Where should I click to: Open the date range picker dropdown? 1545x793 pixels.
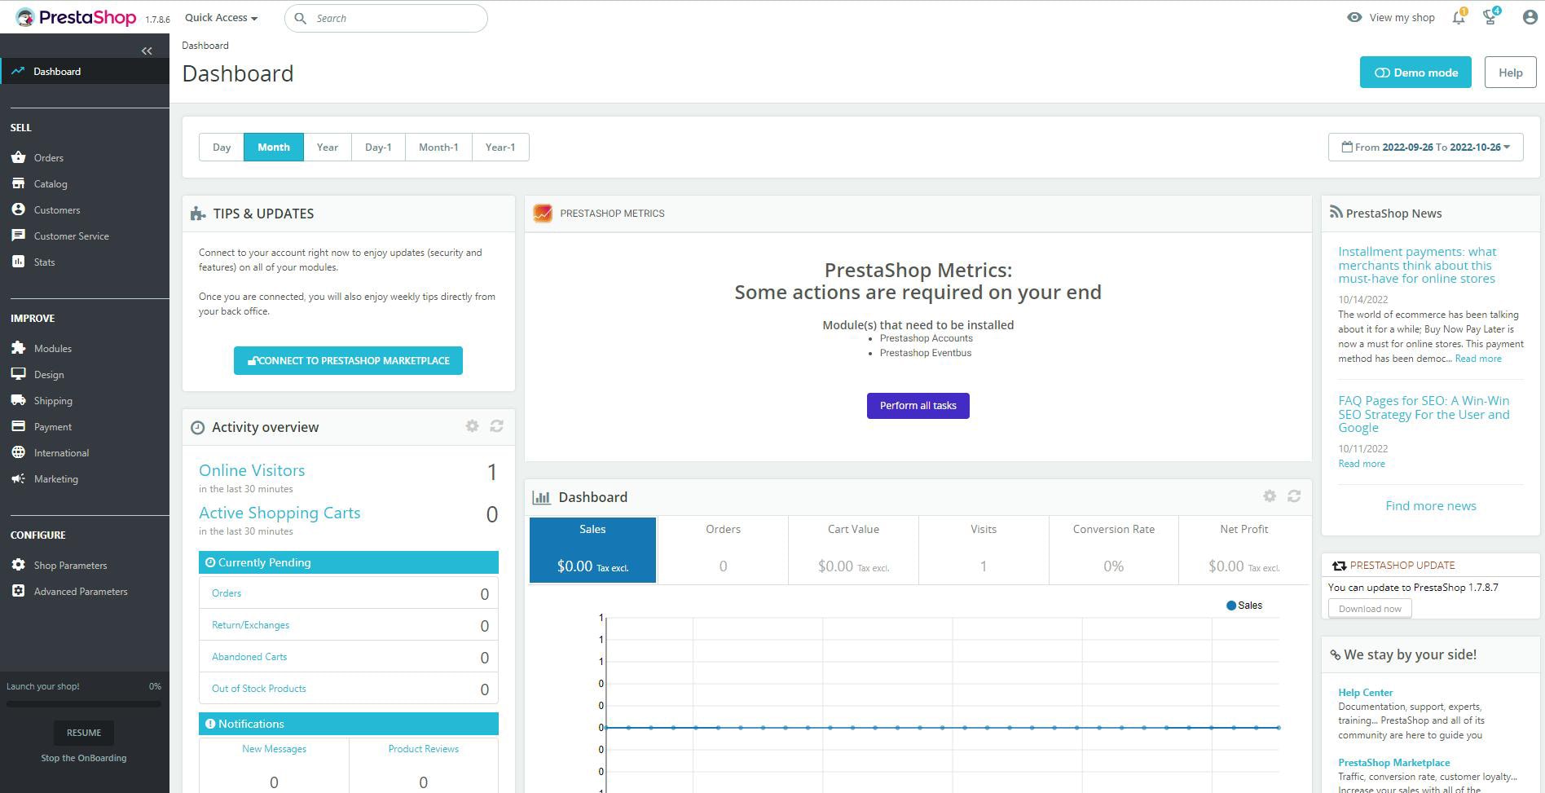(x=1425, y=148)
